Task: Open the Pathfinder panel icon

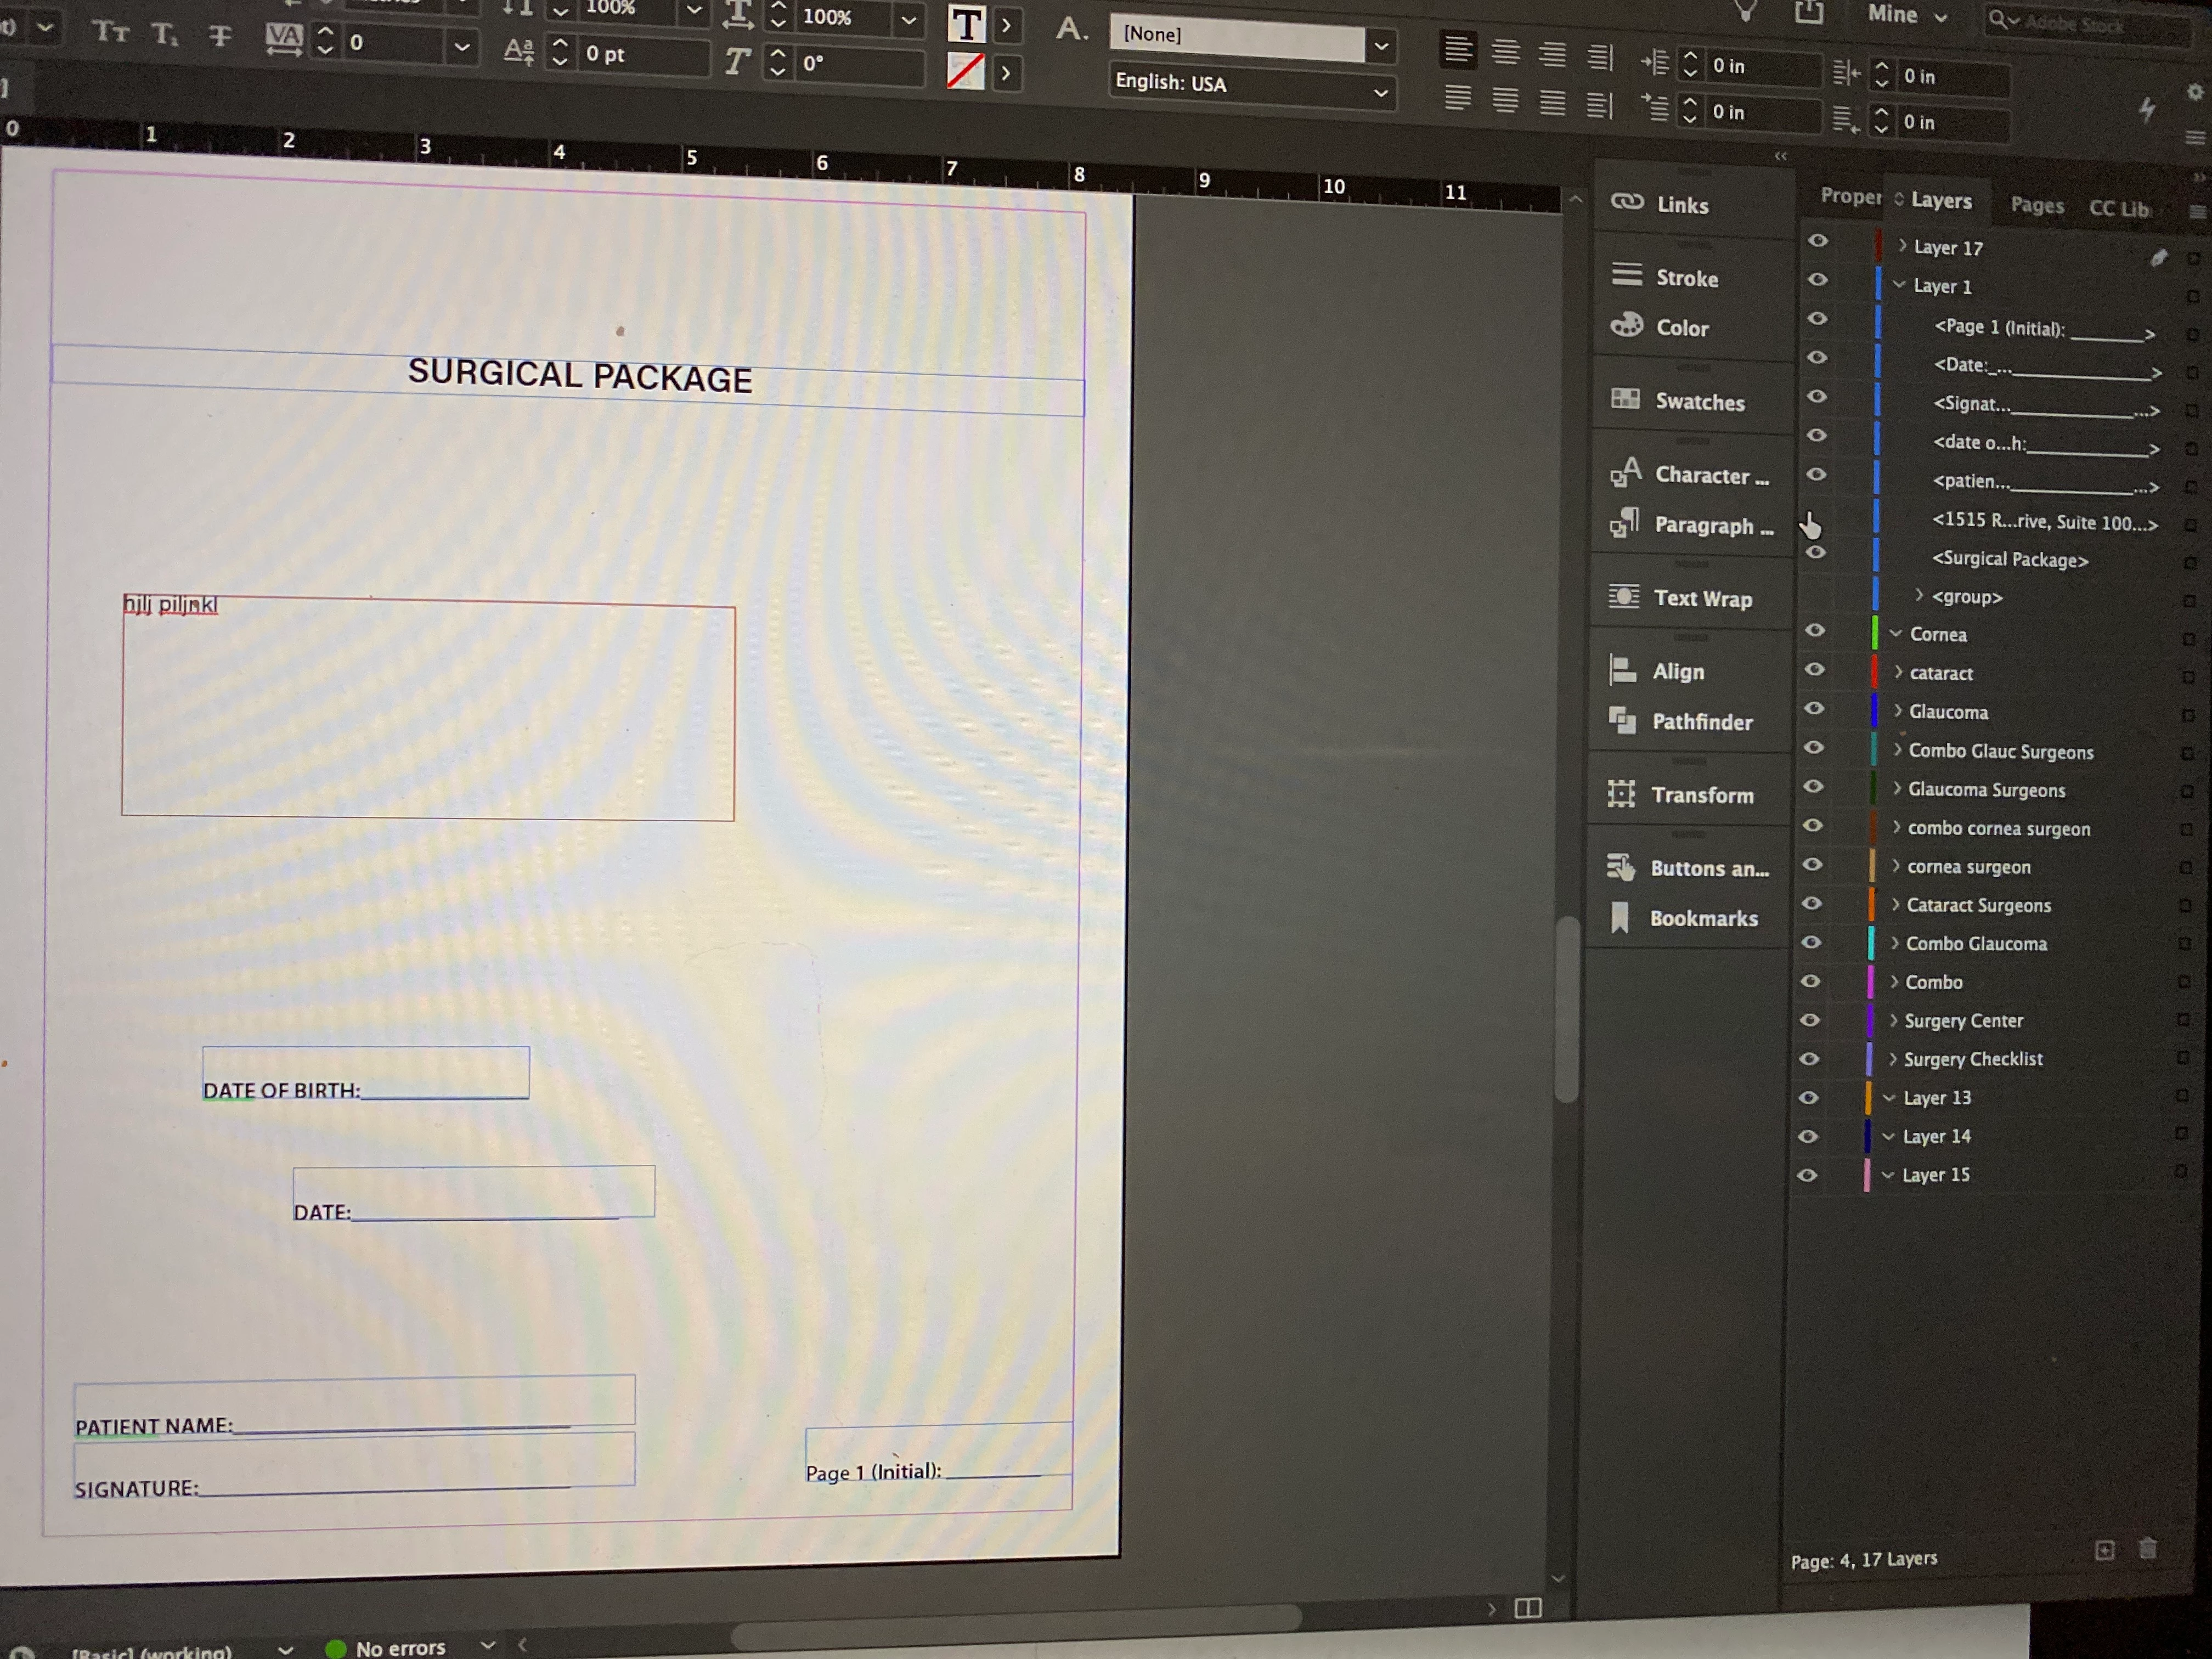Action: pos(1623,720)
